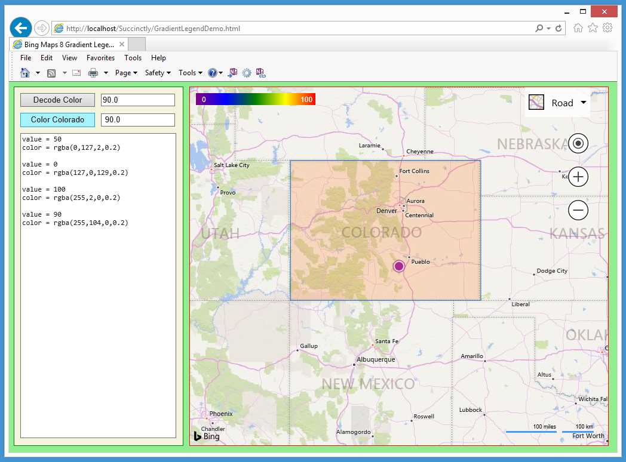Click the Phoenix city label
Screen dimensions: 626x462
click(x=221, y=414)
